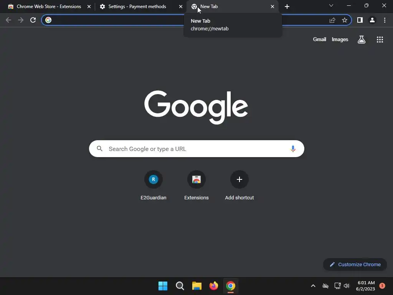
Task: Go forward with the forward arrow
Action: (x=21, y=20)
